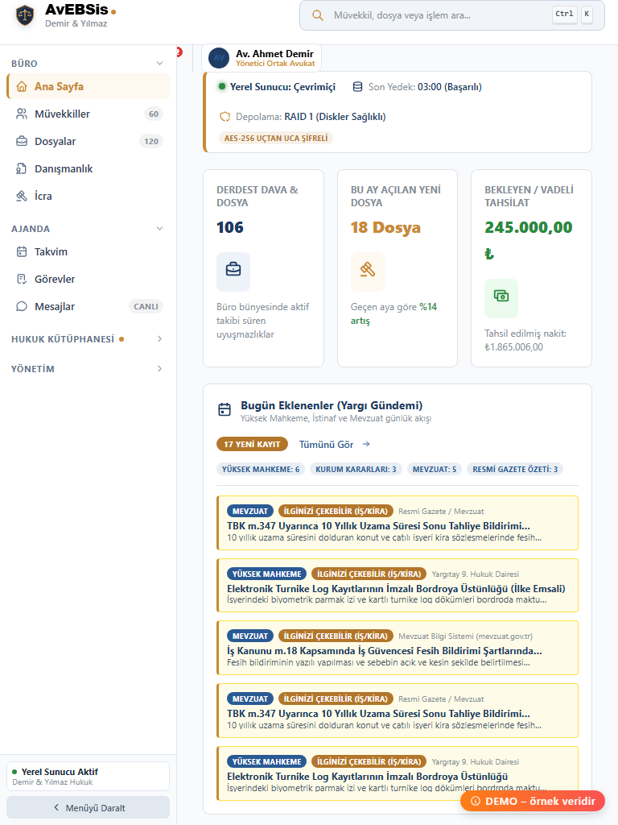The width and height of the screenshot is (618, 825).
Task: Expand the YÖNETİM section
Action: point(87,369)
